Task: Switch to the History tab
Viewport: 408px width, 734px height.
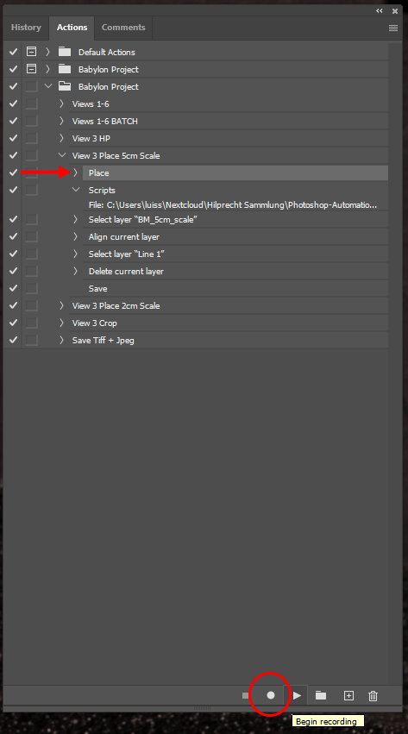Action: point(26,28)
